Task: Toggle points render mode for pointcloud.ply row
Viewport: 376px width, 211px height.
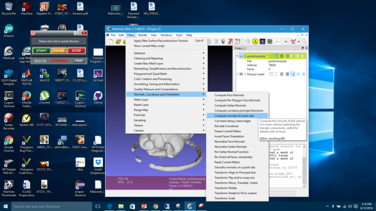Action: point(276,56)
